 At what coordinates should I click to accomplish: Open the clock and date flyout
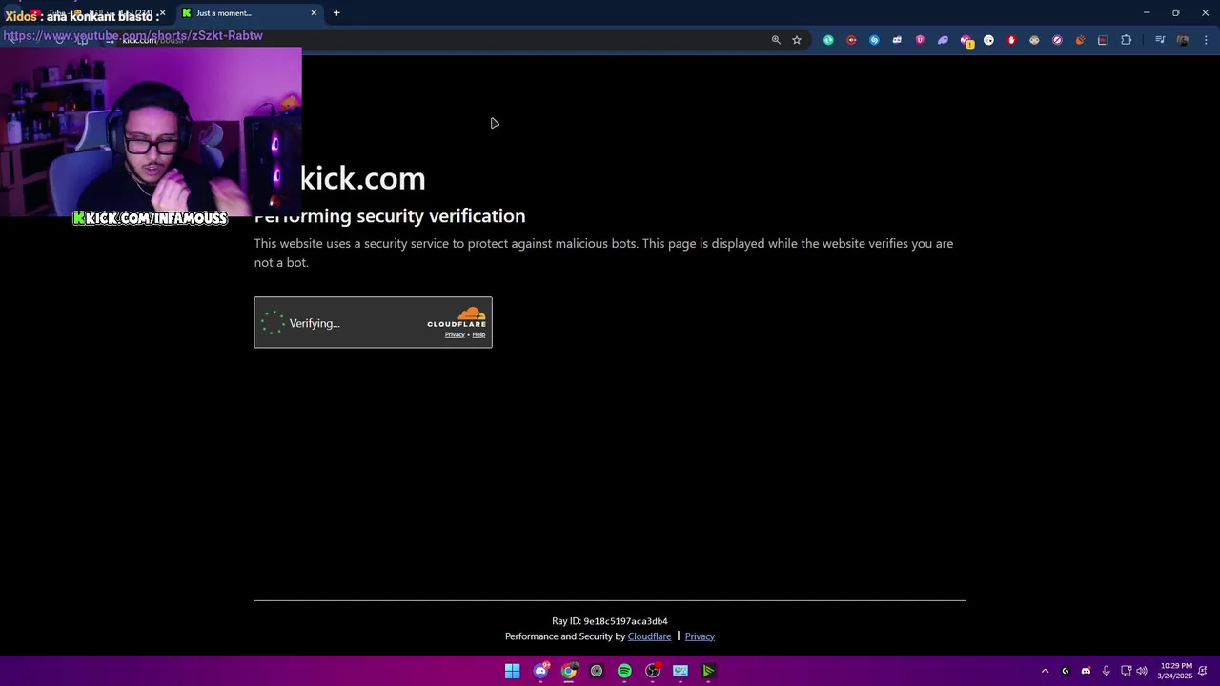(x=1176, y=671)
